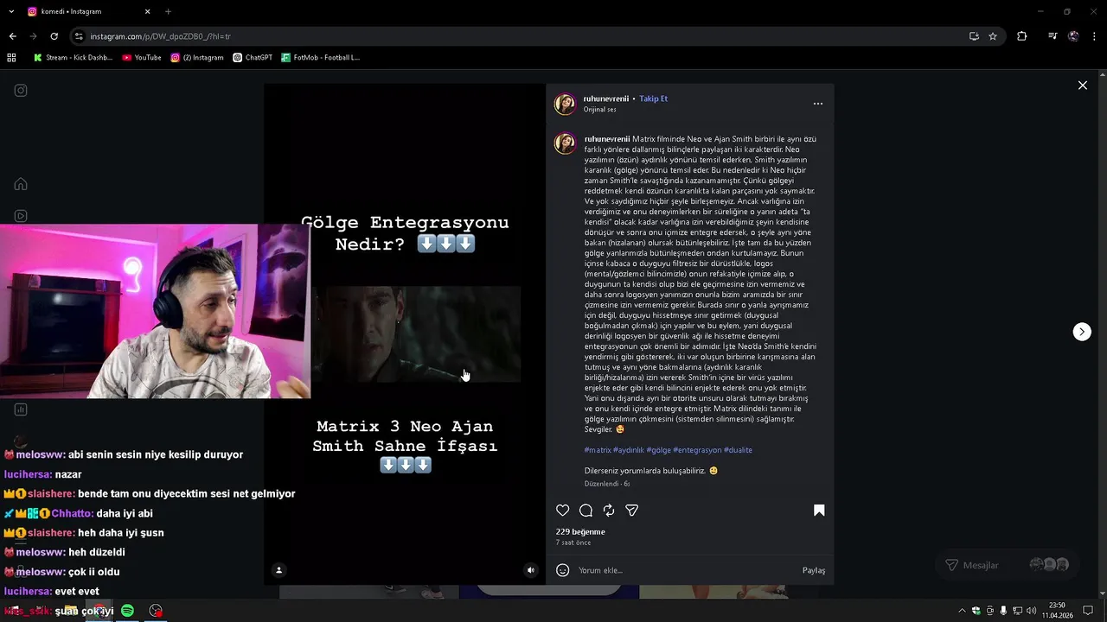Click the volume icon in system tray

[x=1031, y=611]
